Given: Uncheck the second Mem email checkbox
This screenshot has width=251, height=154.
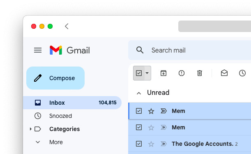Looking at the screenshot, I should (x=139, y=127).
